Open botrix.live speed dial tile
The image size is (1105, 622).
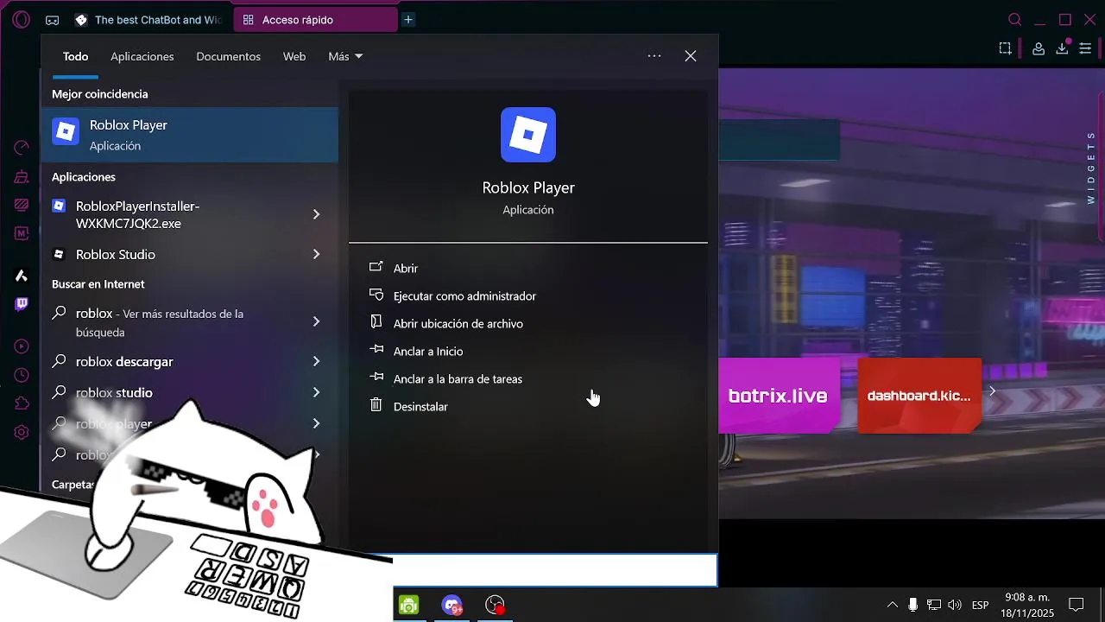coord(778,396)
